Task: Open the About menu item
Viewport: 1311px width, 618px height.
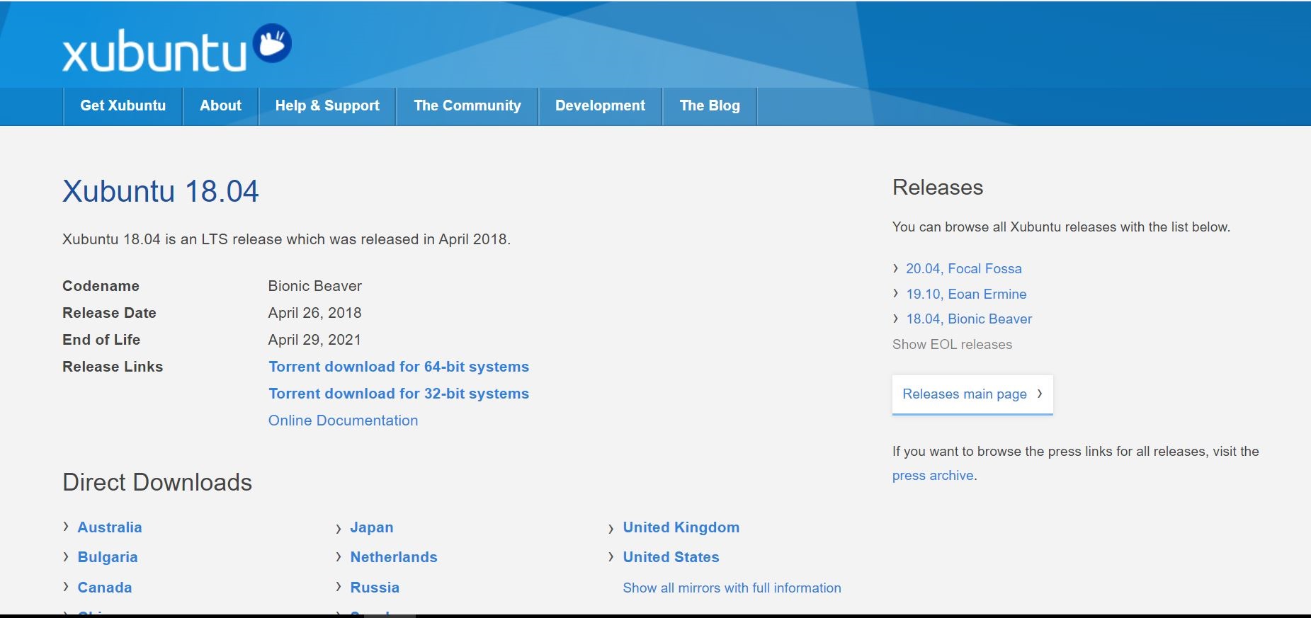Action: coord(221,106)
